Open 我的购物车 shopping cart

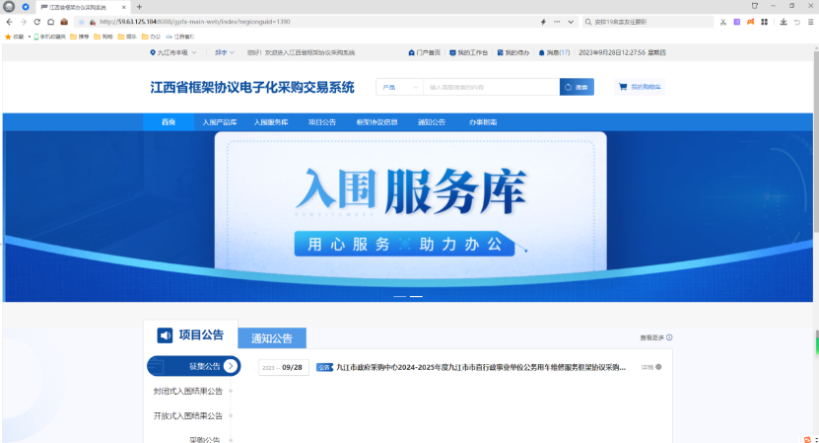pyautogui.click(x=641, y=87)
